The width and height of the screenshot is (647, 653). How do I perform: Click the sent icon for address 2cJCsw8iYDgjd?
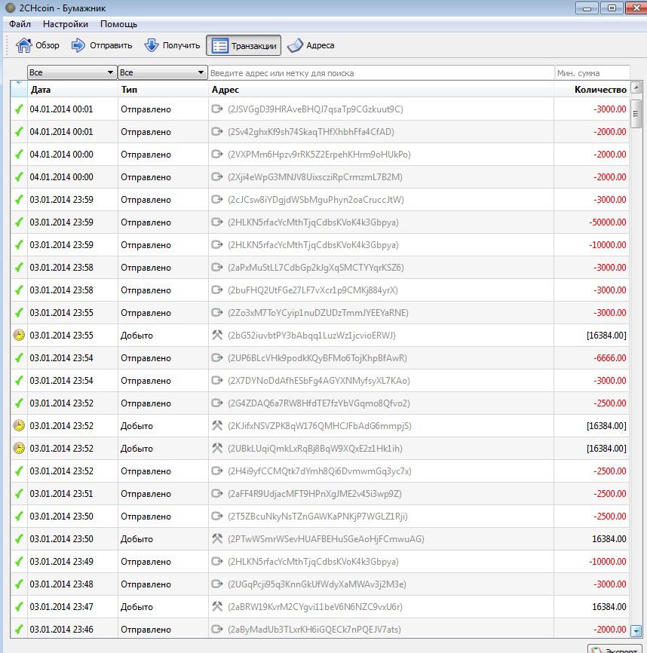(x=217, y=200)
